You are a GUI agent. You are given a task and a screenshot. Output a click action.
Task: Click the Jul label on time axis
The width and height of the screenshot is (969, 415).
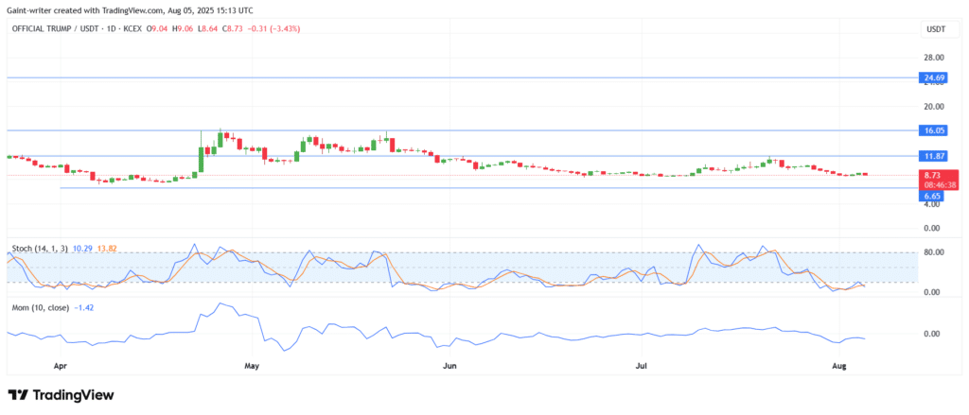[x=643, y=366]
